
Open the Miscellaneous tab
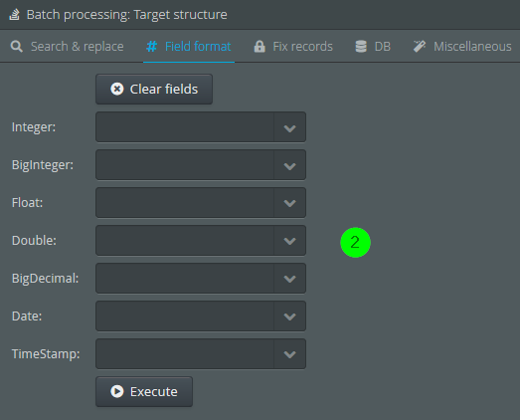[462, 47]
